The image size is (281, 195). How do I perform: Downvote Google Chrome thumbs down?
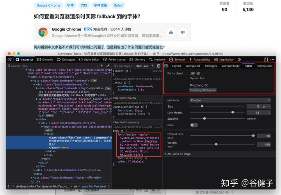point(183,32)
